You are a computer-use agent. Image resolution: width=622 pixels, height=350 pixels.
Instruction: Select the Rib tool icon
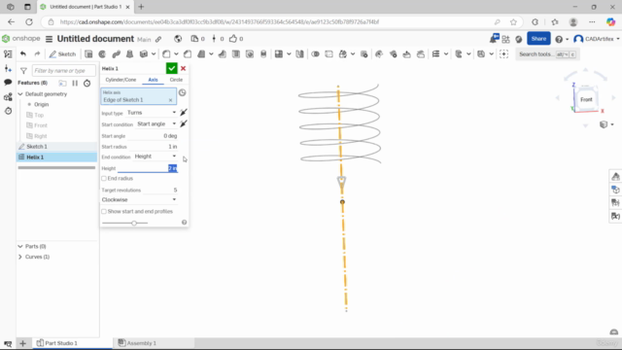coord(223,54)
